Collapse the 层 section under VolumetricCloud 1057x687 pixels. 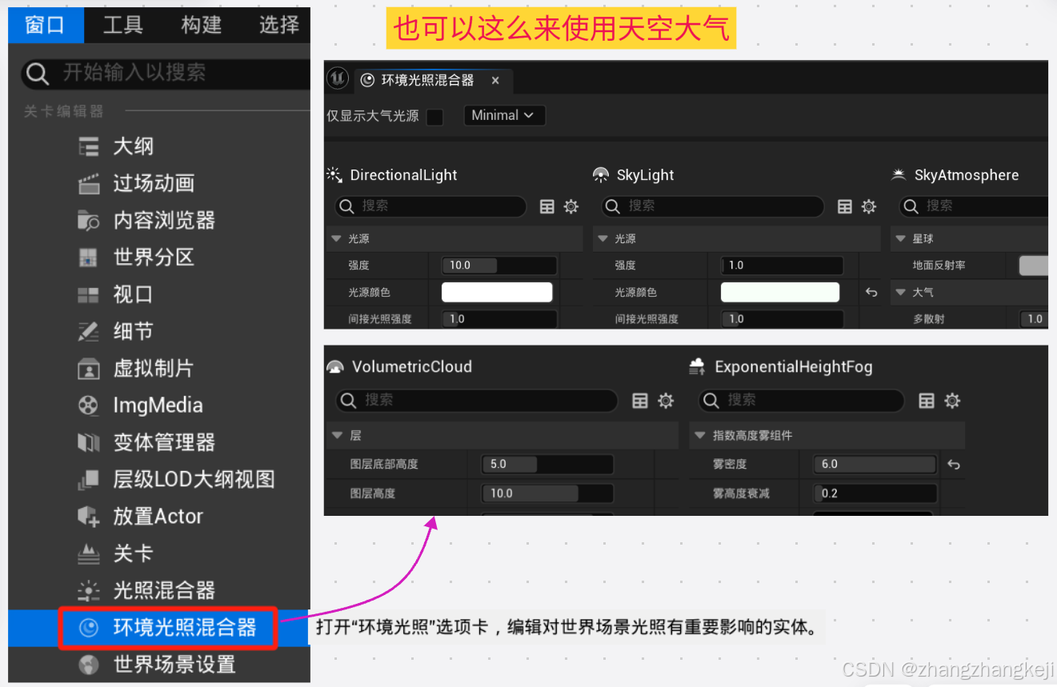(337, 435)
